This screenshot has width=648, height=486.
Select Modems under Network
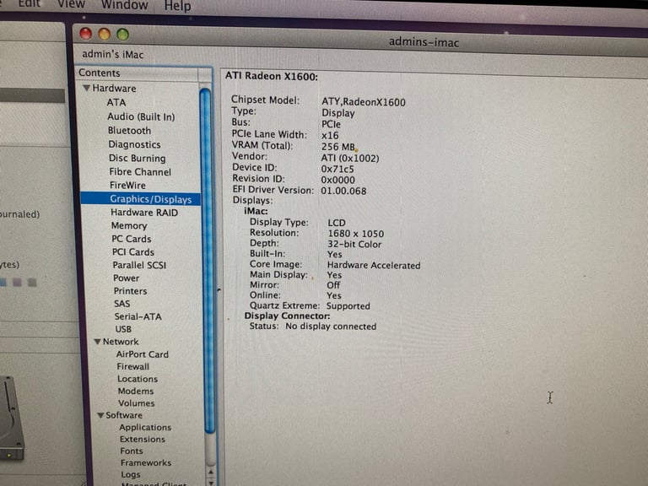click(136, 391)
